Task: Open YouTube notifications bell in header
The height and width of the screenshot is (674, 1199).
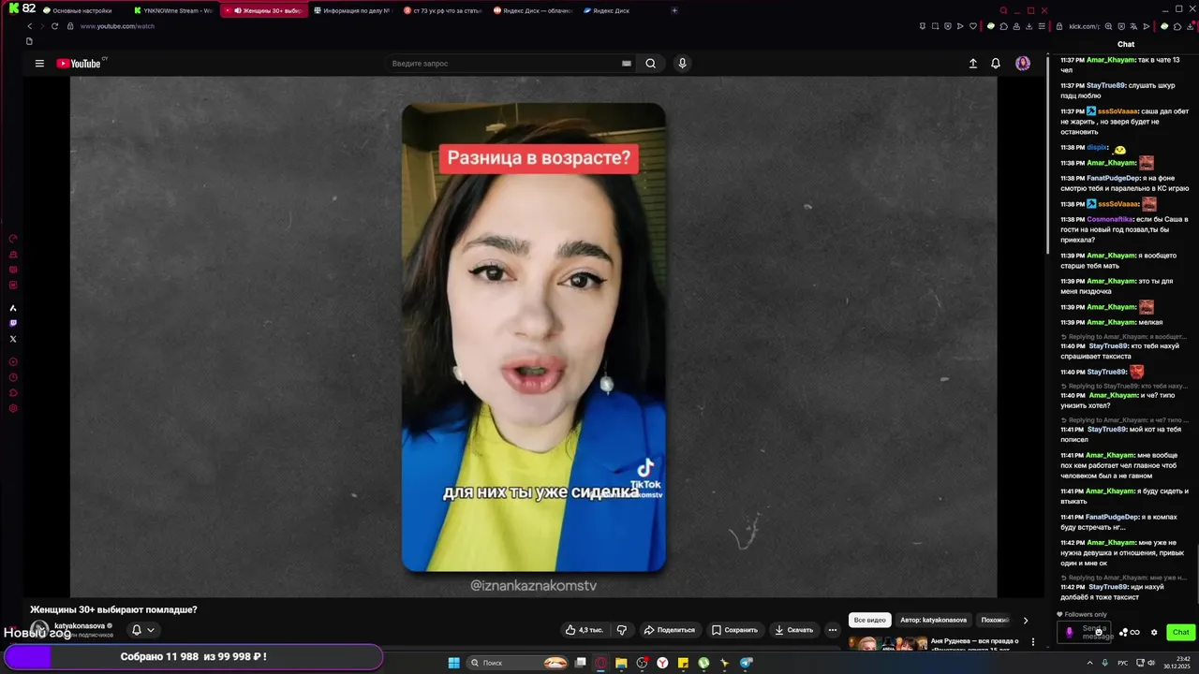Action: 996,64
